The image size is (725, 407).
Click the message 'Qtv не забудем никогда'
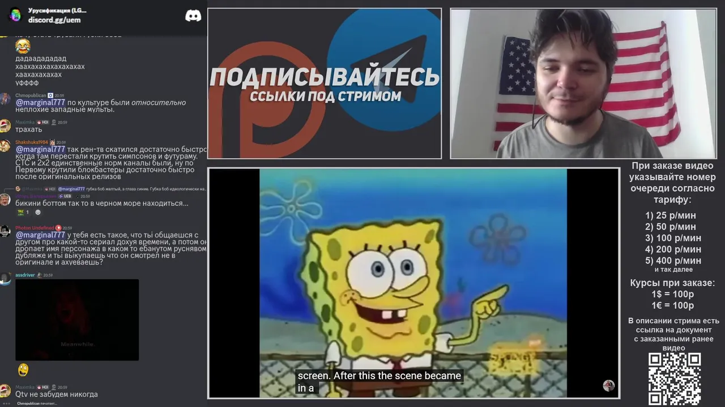click(57, 395)
